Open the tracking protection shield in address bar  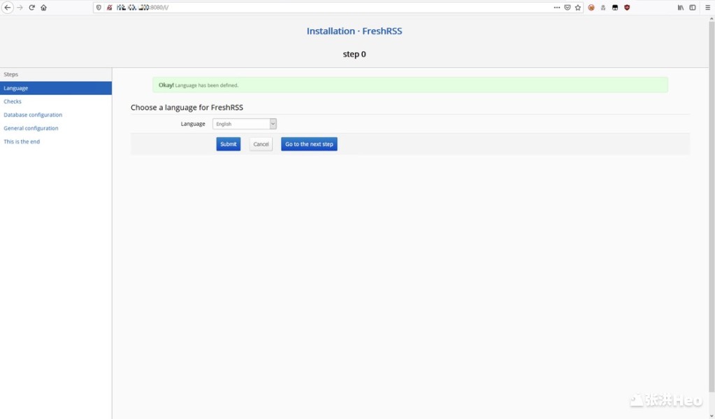point(99,7)
